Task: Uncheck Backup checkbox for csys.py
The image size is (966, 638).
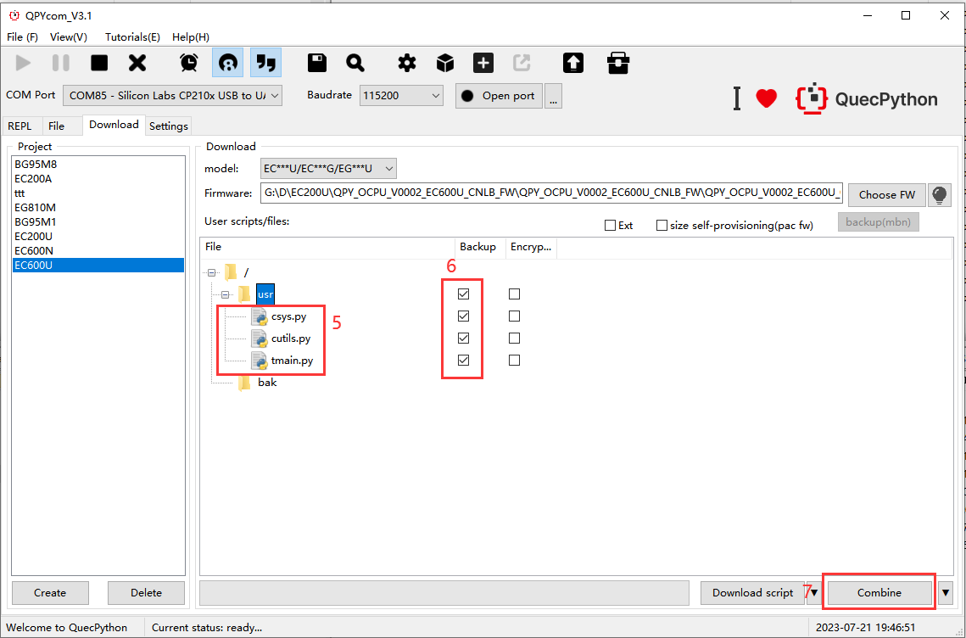Action: click(x=463, y=316)
